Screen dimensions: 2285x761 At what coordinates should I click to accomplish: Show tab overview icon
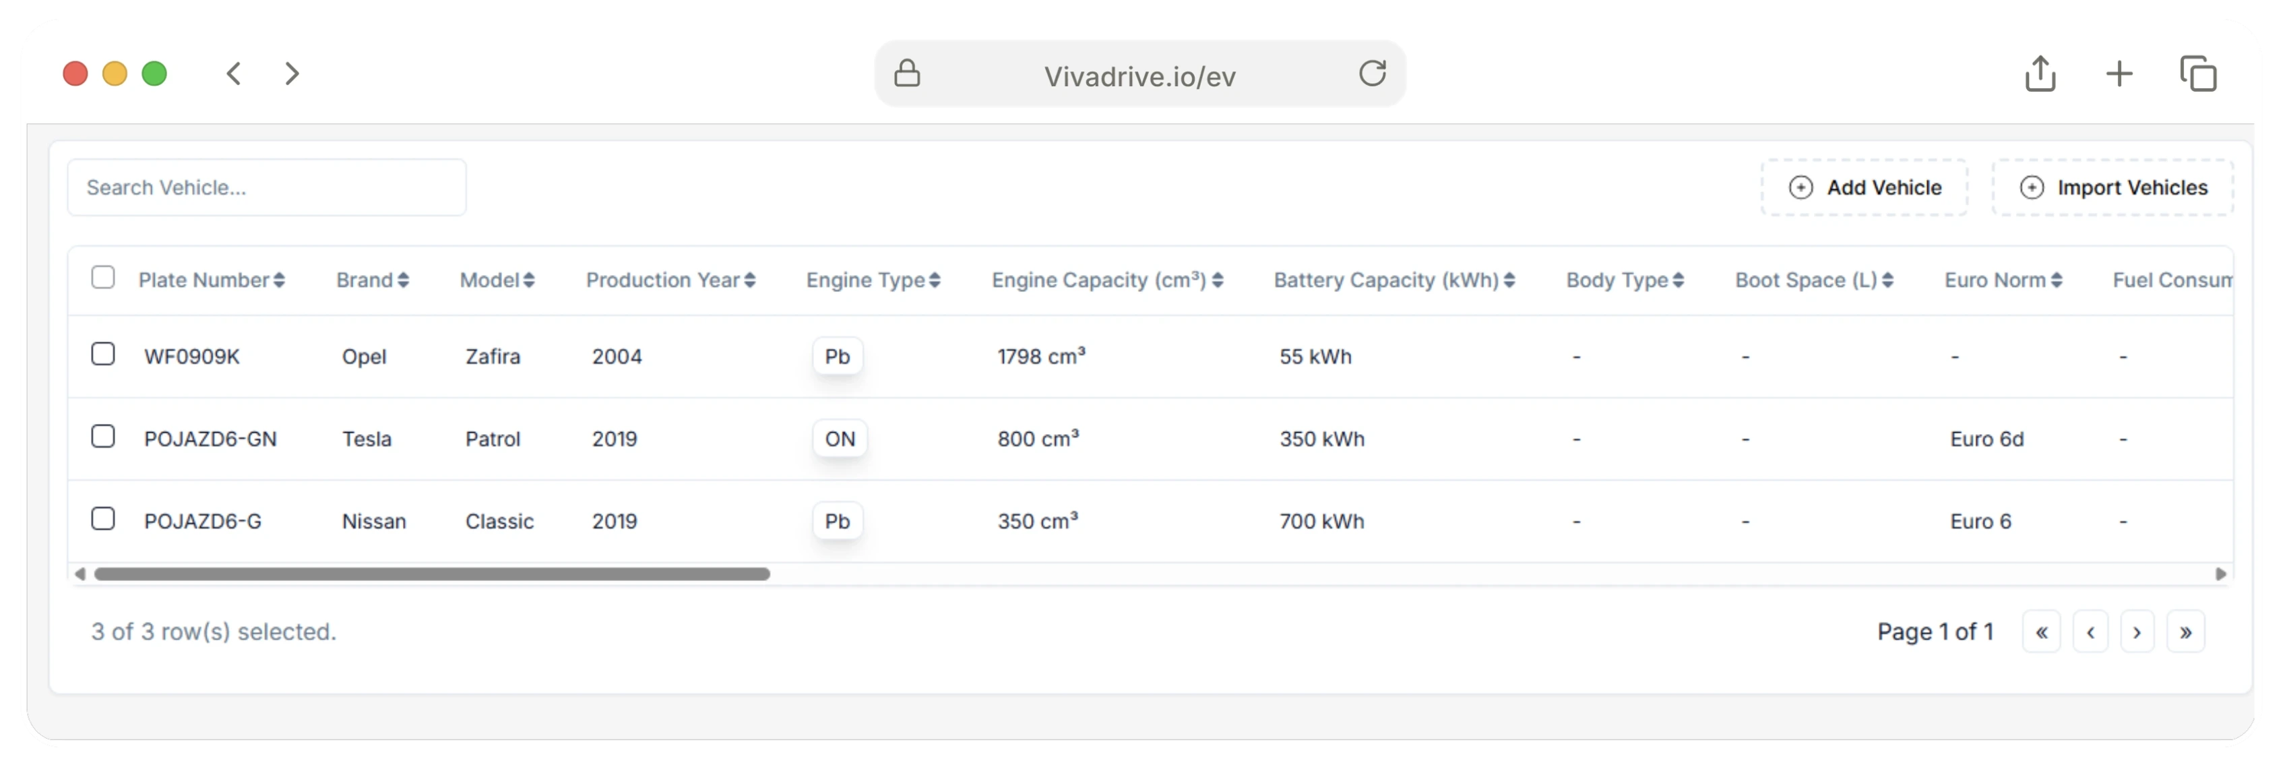click(x=2198, y=73)
